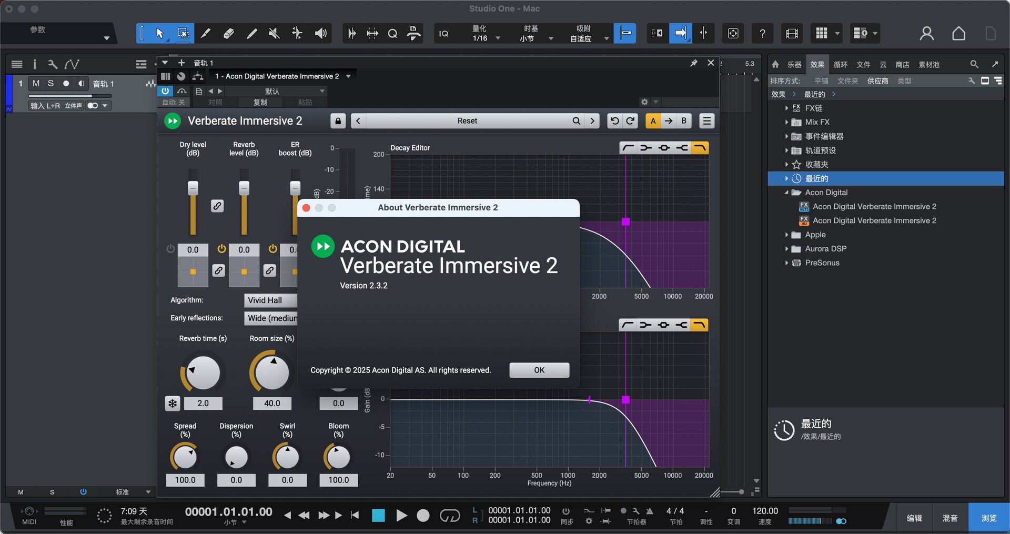Switch to 素材池 browser tab

(x=928, y=65)
